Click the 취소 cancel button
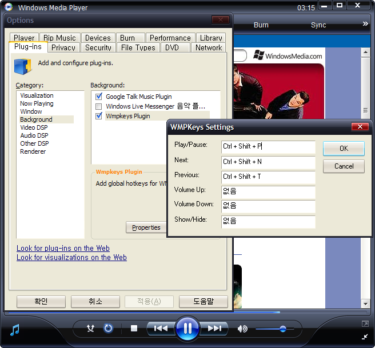 [x=95, y=301]
